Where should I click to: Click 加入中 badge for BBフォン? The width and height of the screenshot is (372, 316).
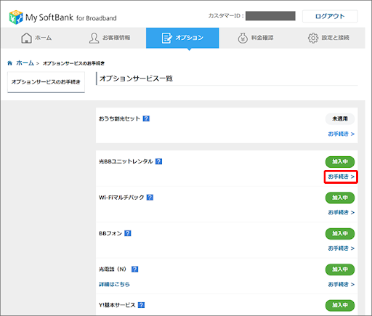coord(340,233)
